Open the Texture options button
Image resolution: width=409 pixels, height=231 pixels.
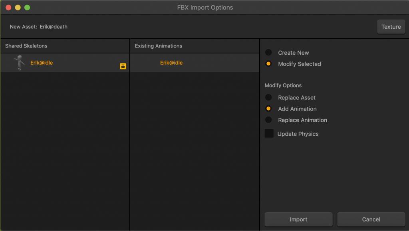point(391,27)
